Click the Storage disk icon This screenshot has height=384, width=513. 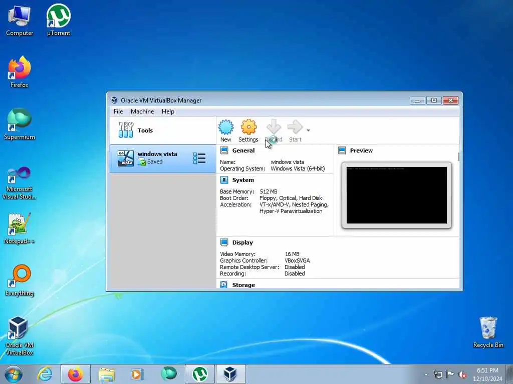224,284
